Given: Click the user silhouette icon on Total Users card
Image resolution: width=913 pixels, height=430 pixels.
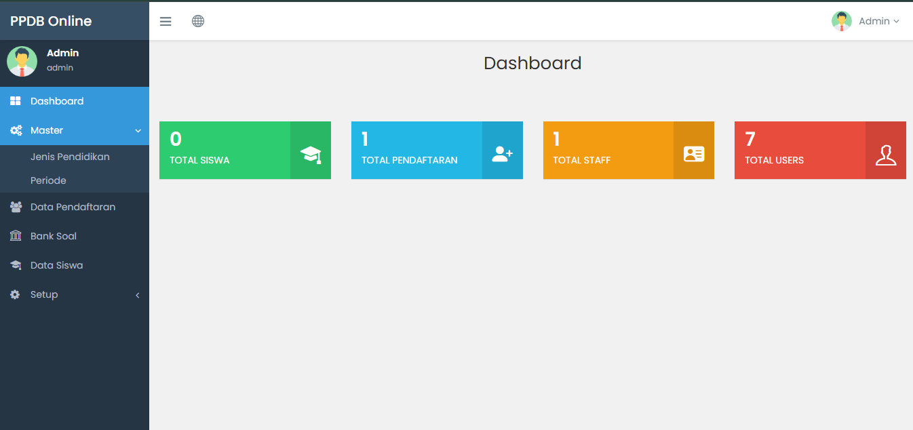Looking at the screenshot, I should click(885, 155).
